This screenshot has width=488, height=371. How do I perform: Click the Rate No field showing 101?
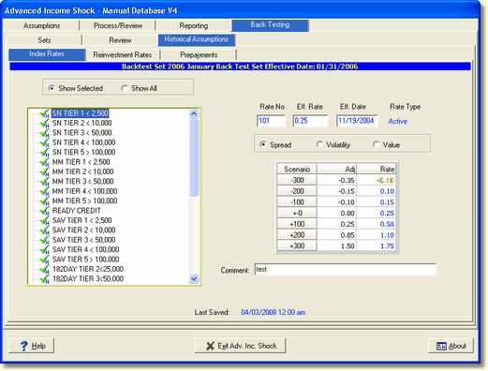point(271,121)
